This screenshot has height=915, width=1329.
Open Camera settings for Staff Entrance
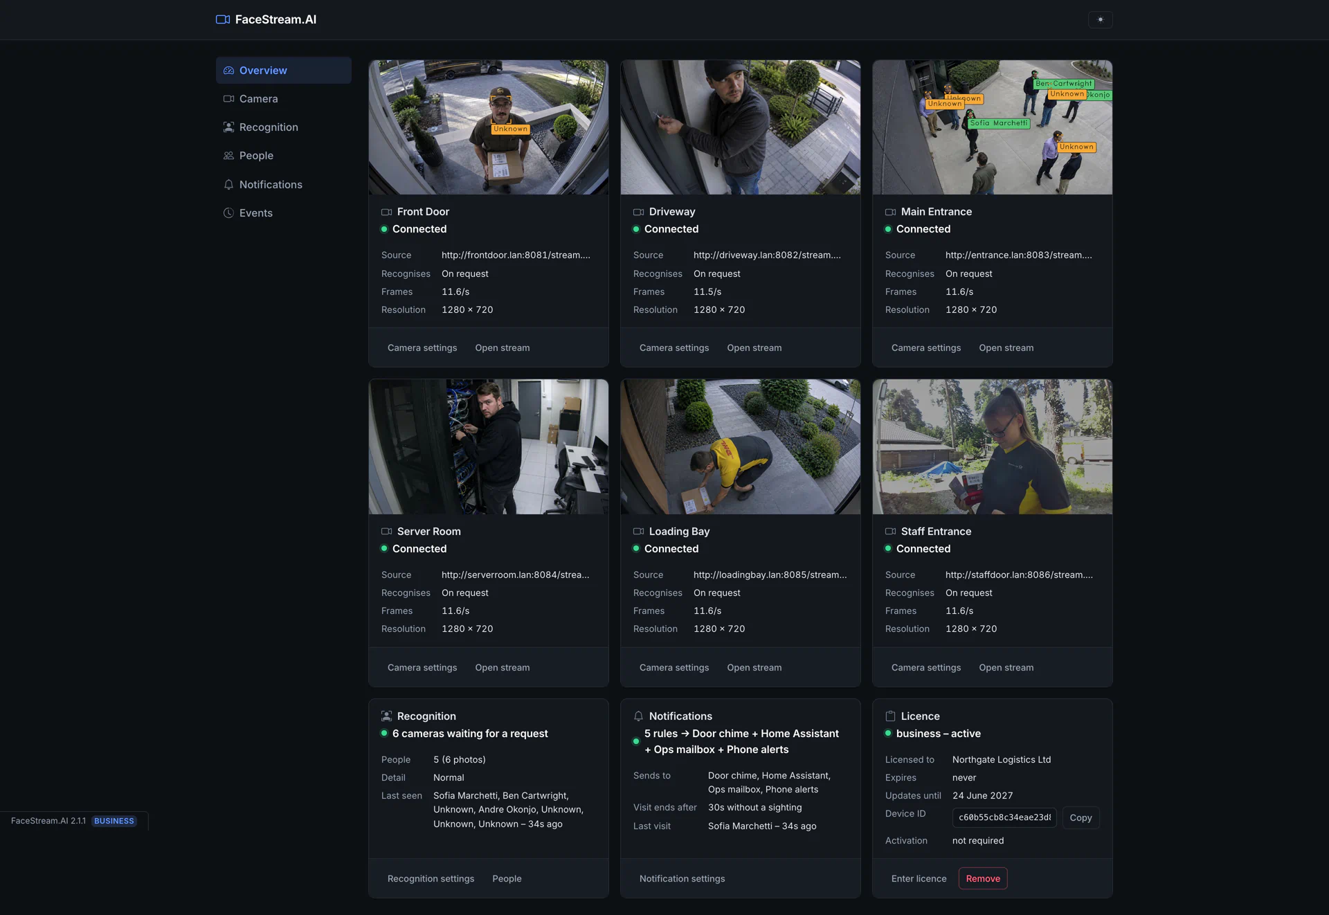click(x=926, y=668)
